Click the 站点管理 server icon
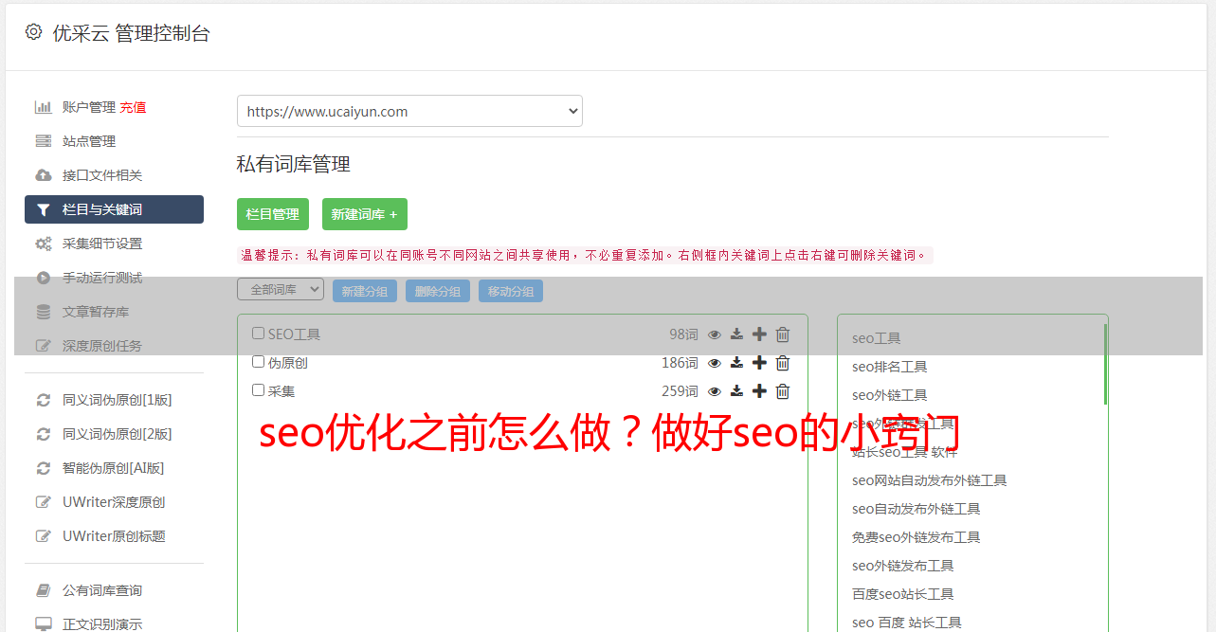The width and height of the screenshot is (1216, 632). pos(44,141)
